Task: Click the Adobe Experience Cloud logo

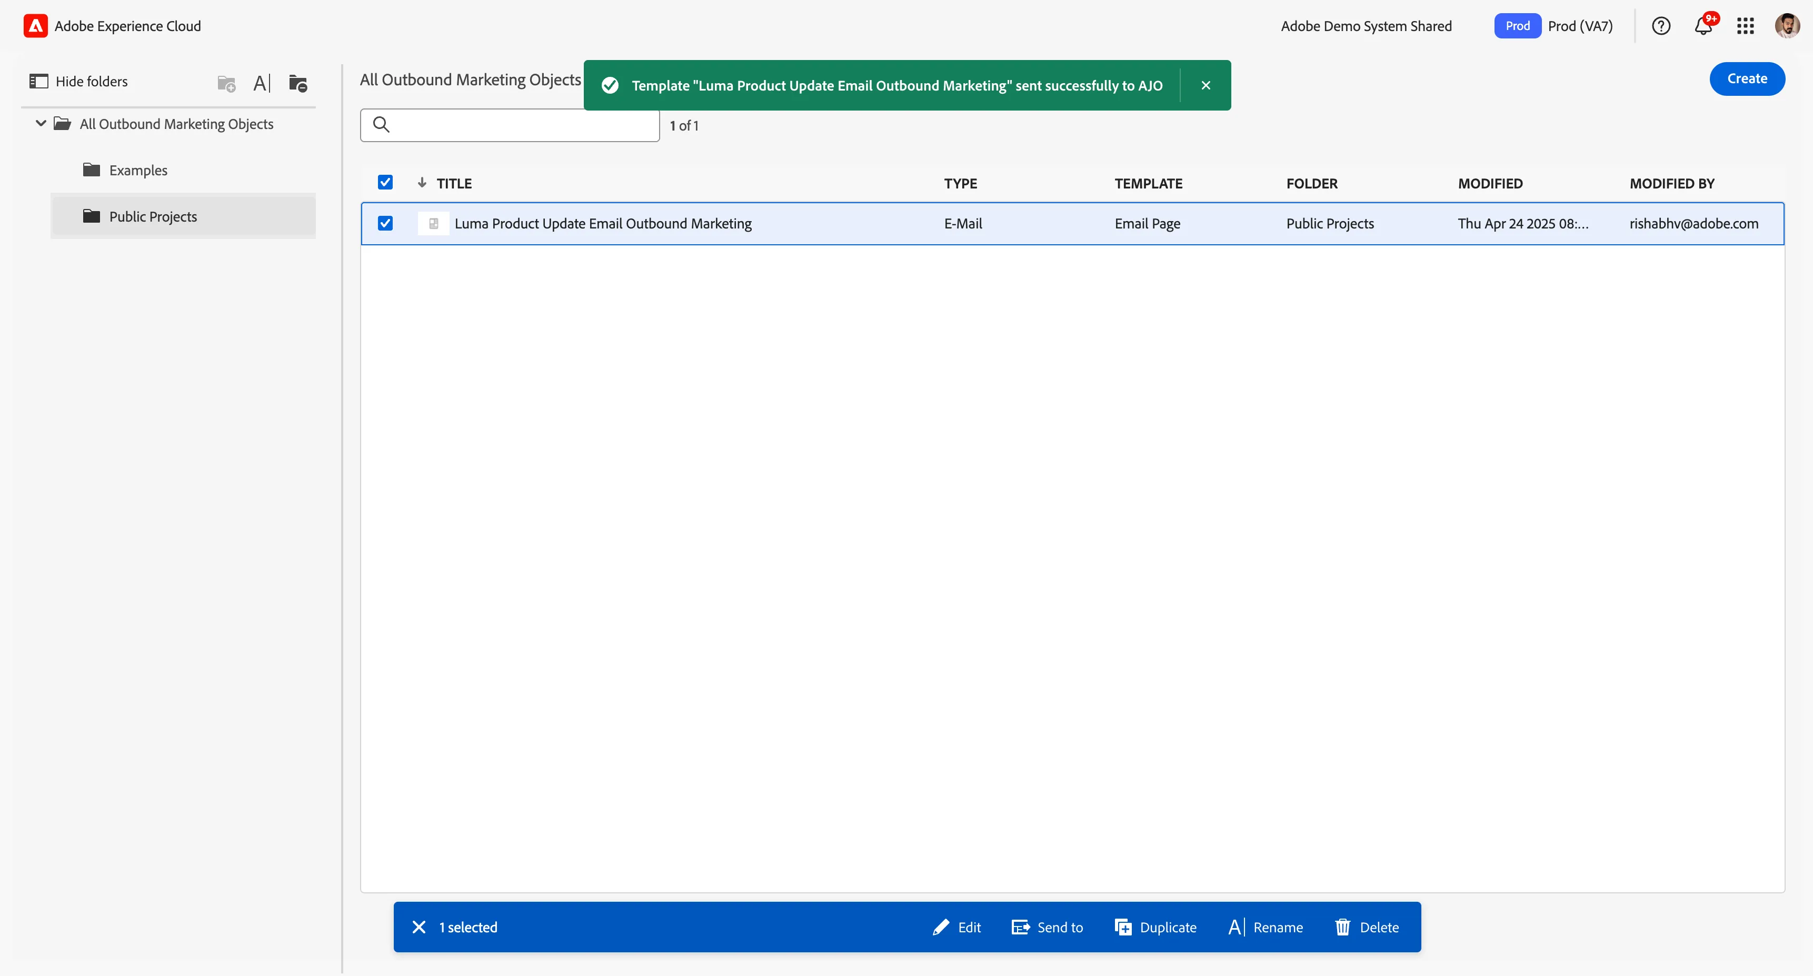Action: pos(35,26)
